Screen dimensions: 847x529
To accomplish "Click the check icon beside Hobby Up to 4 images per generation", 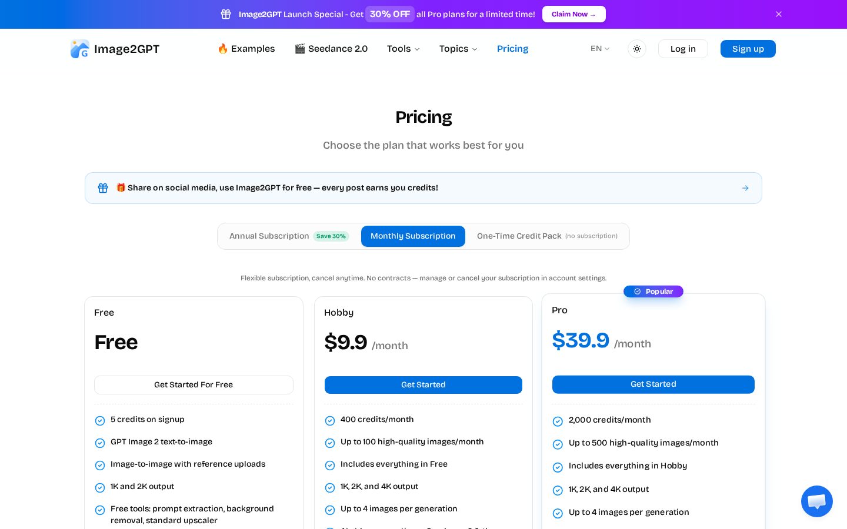I will [330, 510].
